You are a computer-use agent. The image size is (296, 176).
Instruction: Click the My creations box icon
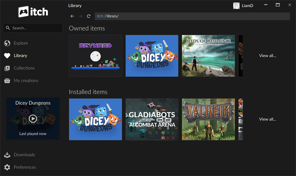pos(7,81)
